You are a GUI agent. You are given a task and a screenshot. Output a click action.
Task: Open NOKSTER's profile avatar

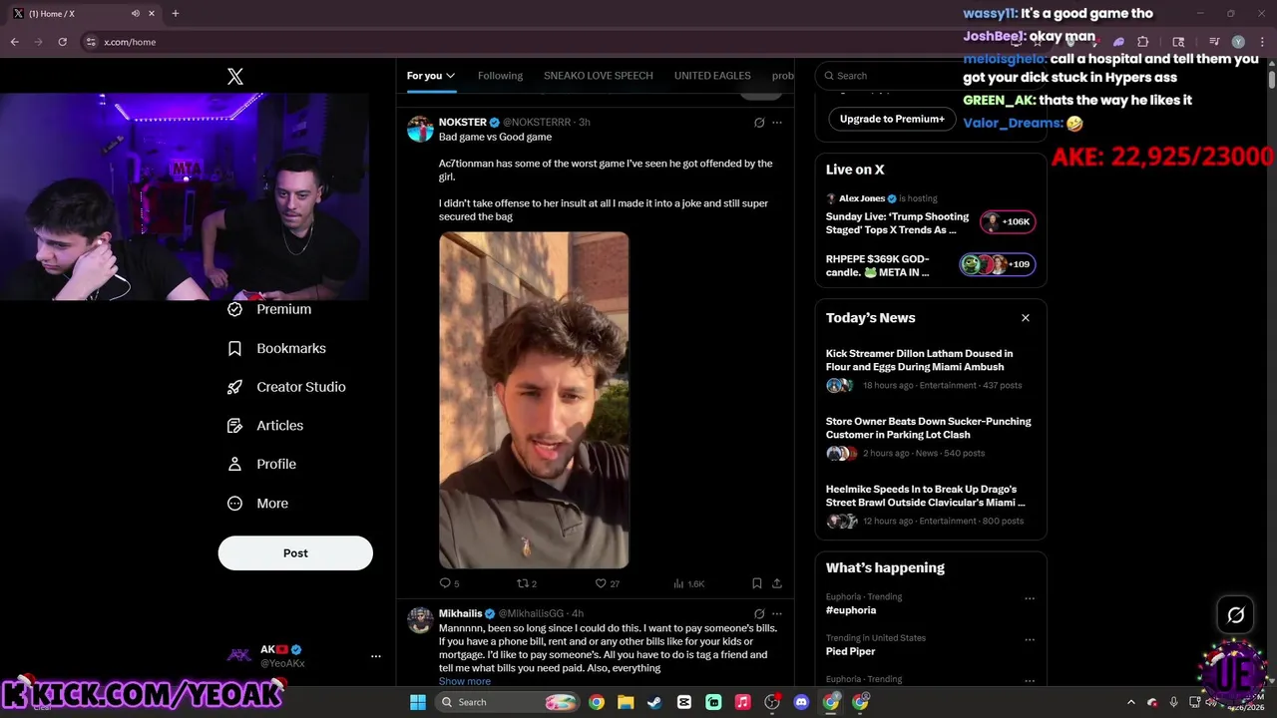pyautogui.click(x=420, y=129)
